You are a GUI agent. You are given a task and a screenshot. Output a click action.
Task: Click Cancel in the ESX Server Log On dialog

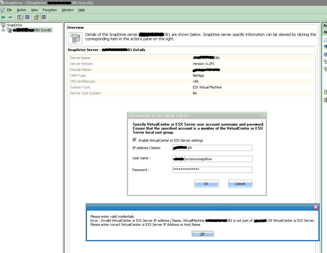[240, 184]
